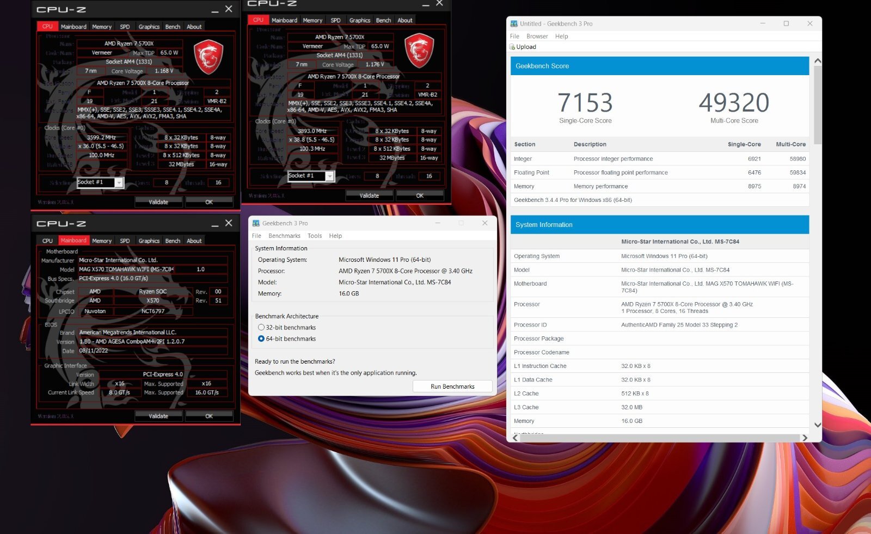This screenshot has width=871, height=534.
Task: Open Tools menu in Geekbench launcher
Action: pyautogui.click(x=315, y=236)
